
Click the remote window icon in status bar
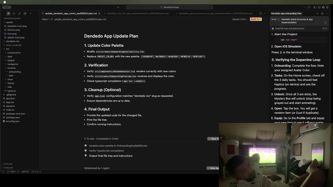(3, 171)
